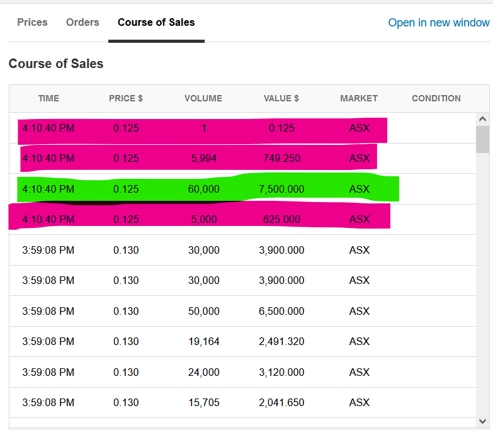Select the value cell 7,500.000
The image size is (493, 430).
coord(281,189)
